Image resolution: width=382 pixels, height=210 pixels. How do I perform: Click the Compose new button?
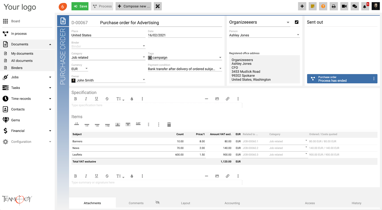pyautogui.click(x=133, y=6)
